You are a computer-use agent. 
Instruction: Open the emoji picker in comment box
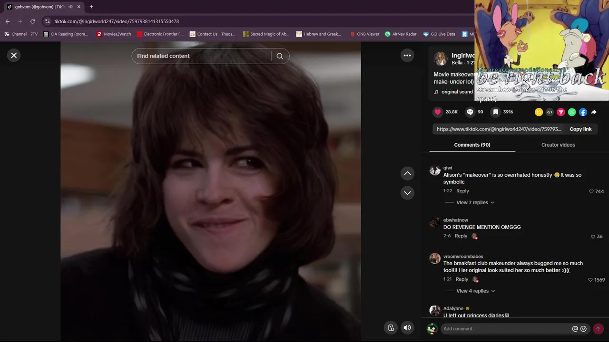click(583, 329)
